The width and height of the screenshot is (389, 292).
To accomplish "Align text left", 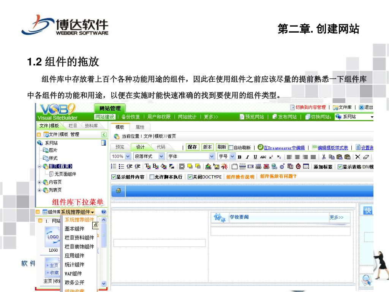I will [289, 157].
